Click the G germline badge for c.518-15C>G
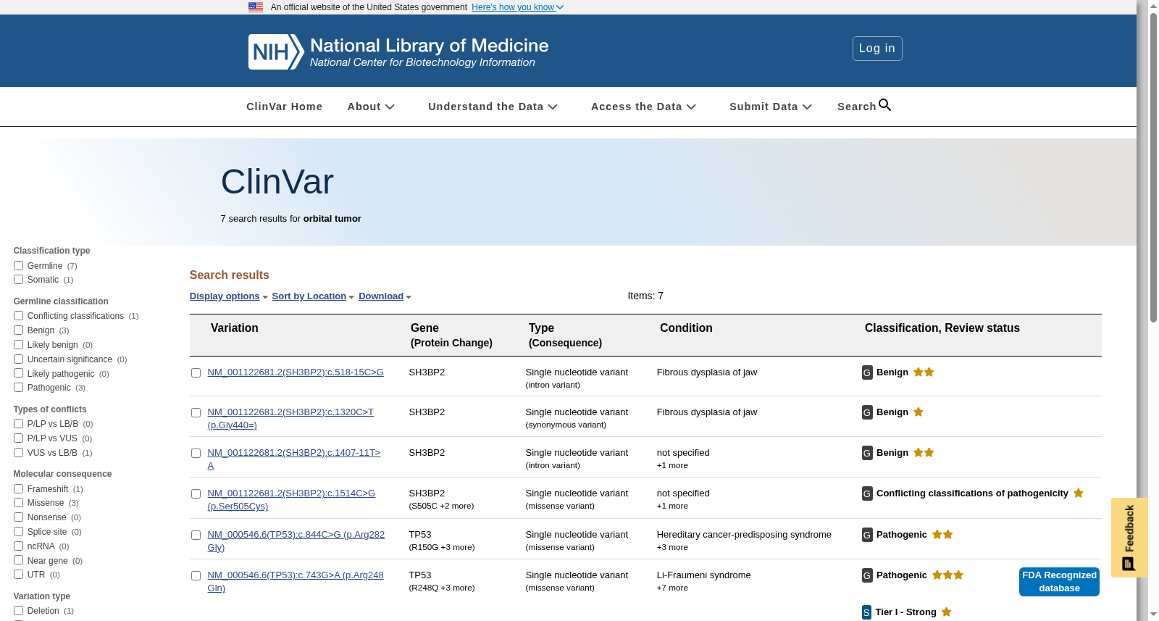 (867, 372)
